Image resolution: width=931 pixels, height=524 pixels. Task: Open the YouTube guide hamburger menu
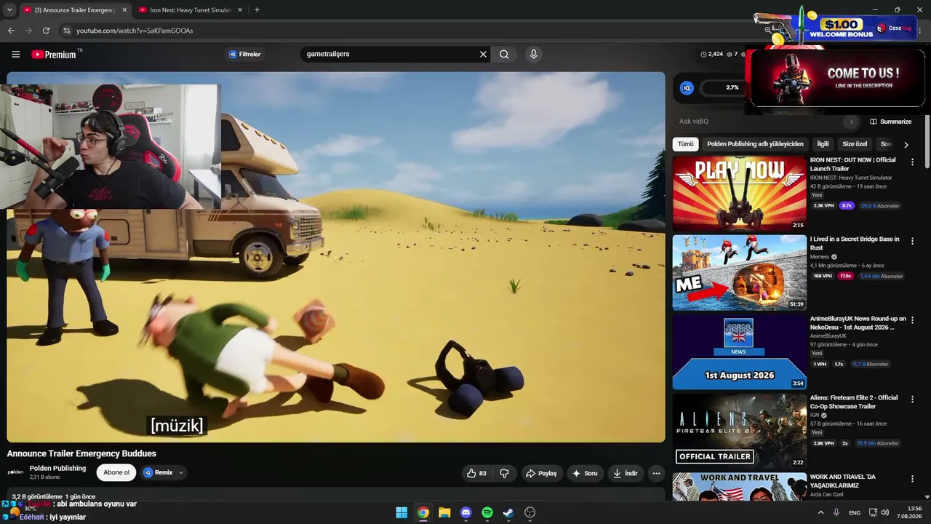tap(16, 54)
